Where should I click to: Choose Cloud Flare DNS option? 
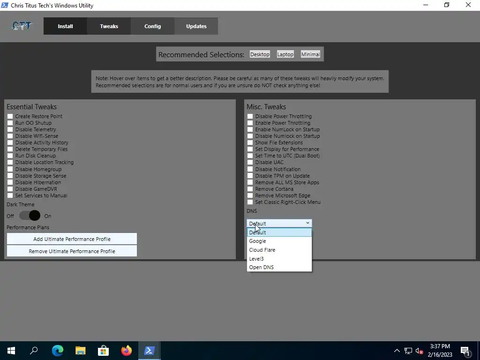(x=279, y=250)
